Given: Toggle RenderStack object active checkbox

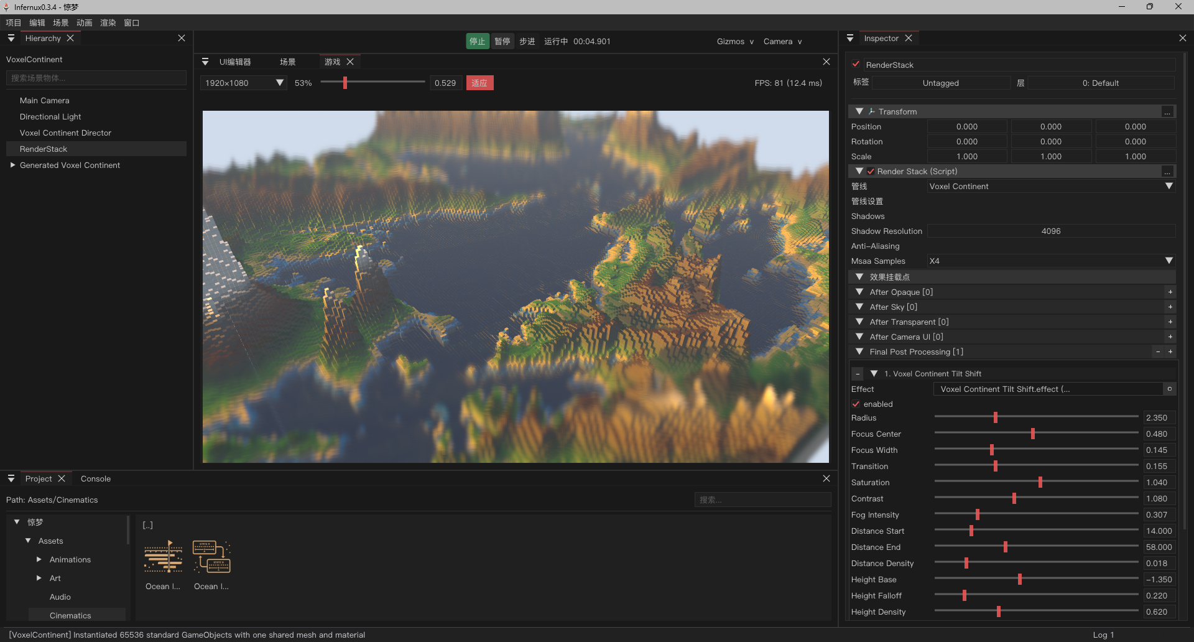Looking at the screenshot, I should coord(856,65).
